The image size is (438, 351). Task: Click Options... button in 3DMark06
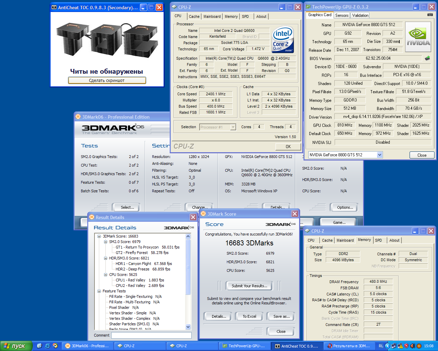point(345,207)
